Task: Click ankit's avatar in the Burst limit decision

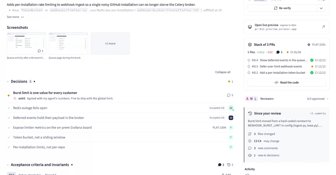Action: pos(15,98)
